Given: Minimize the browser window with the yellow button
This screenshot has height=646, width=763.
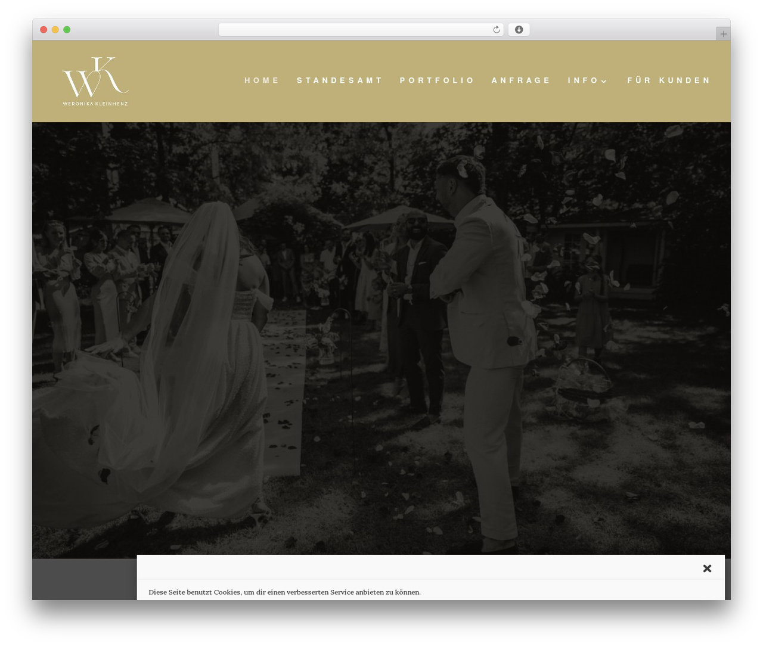Looking at the screenshot, I should click(55, 30).
